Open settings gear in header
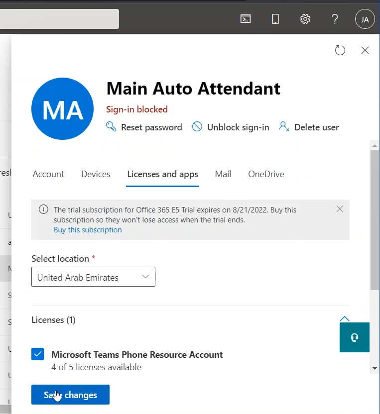380x414 pixels. [x=305, y=19]
